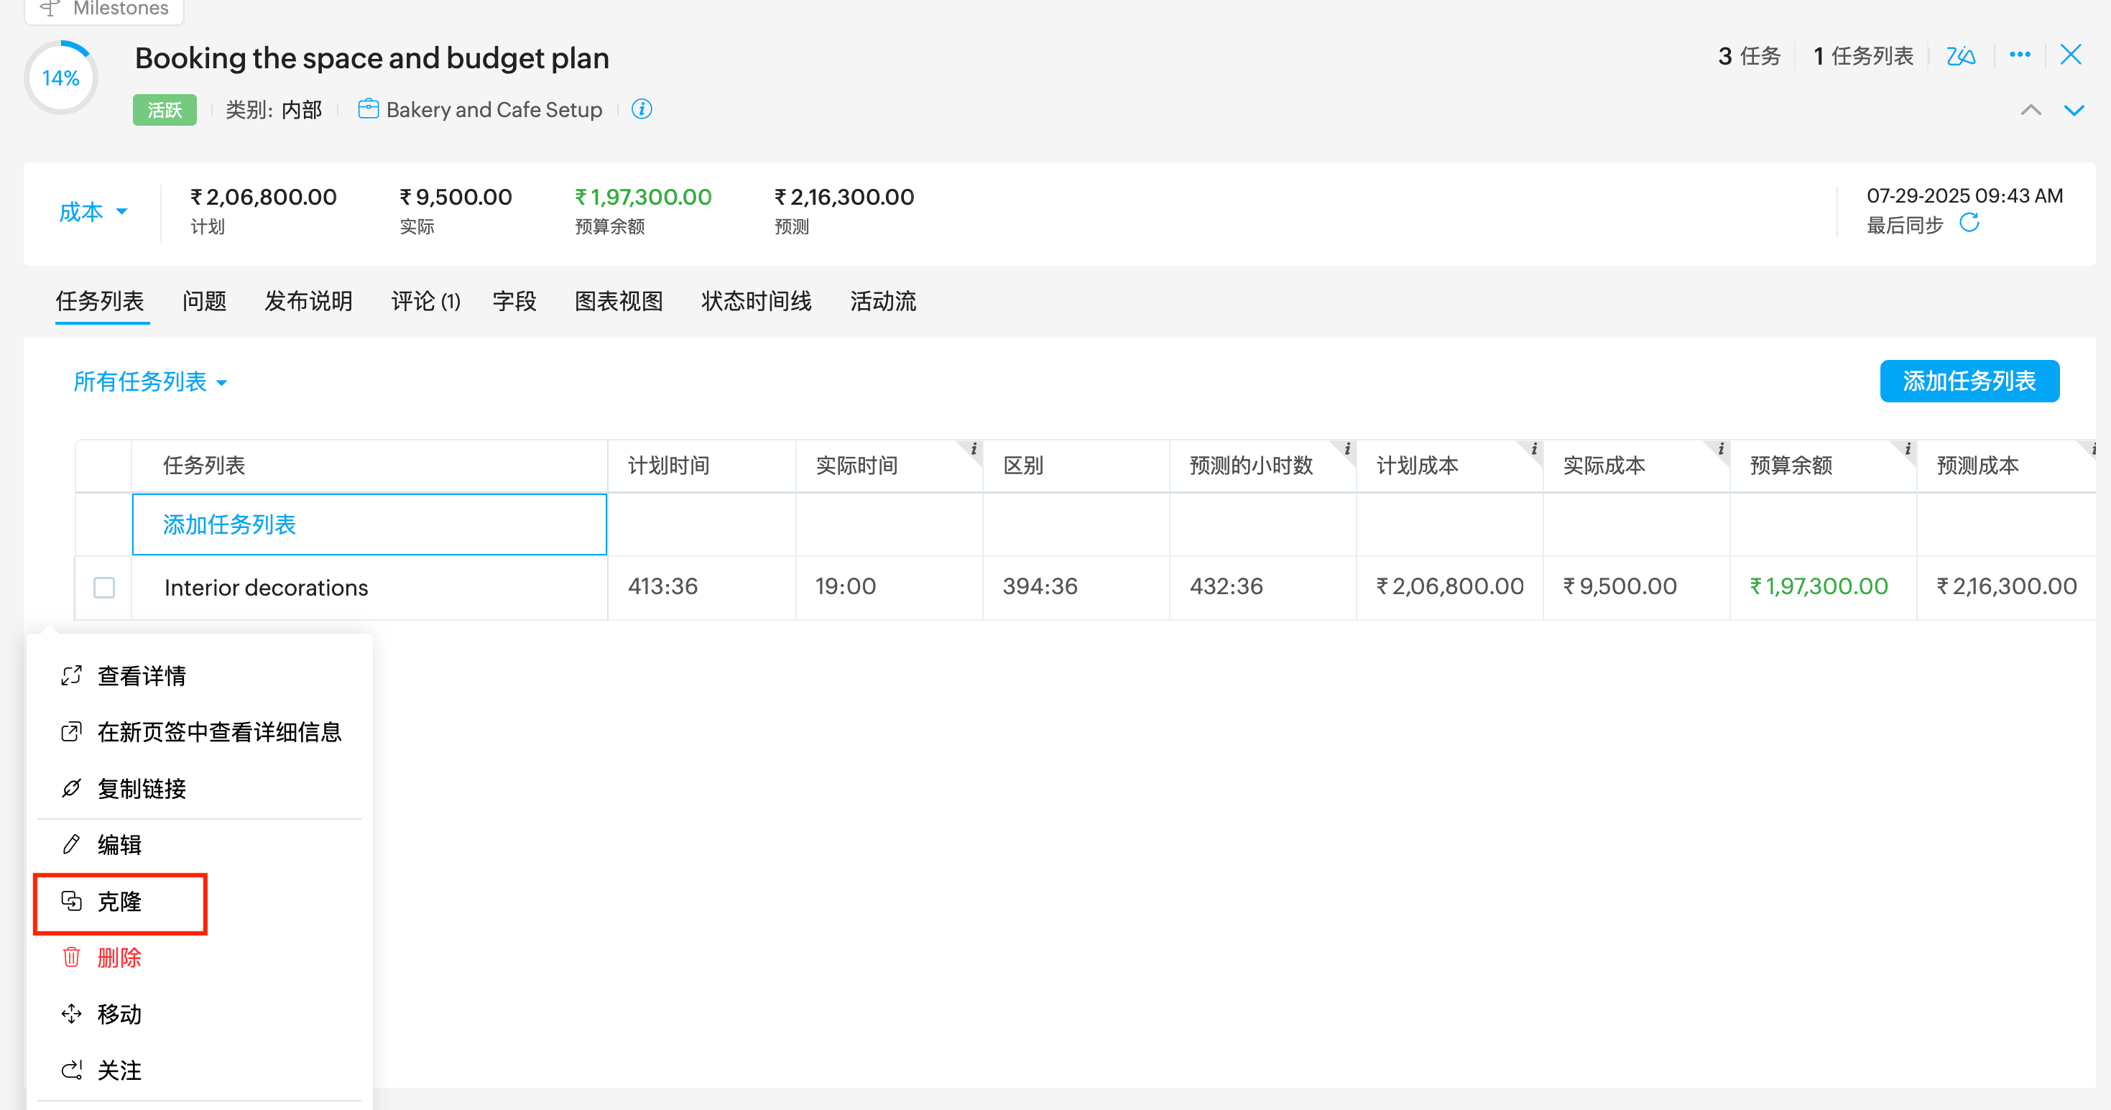The height and width of the screenshot is (1110, 2111).
Task: Open the 评论 (1) tab
Action: (x=425, y=302)
